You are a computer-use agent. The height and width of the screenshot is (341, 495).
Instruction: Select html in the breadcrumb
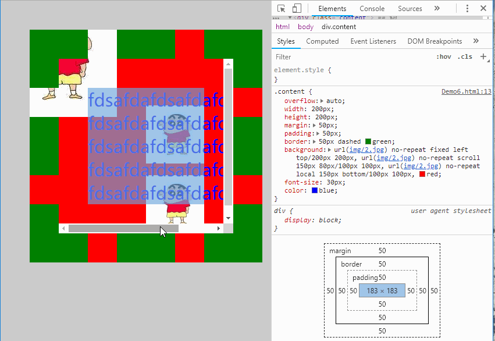click(283, 27)
